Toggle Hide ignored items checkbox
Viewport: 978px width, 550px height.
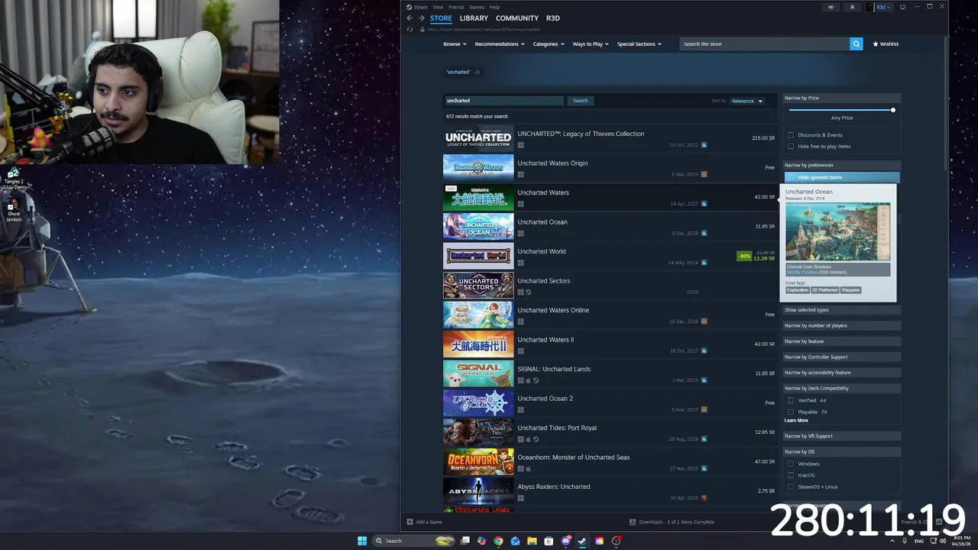tap(791, 177)
